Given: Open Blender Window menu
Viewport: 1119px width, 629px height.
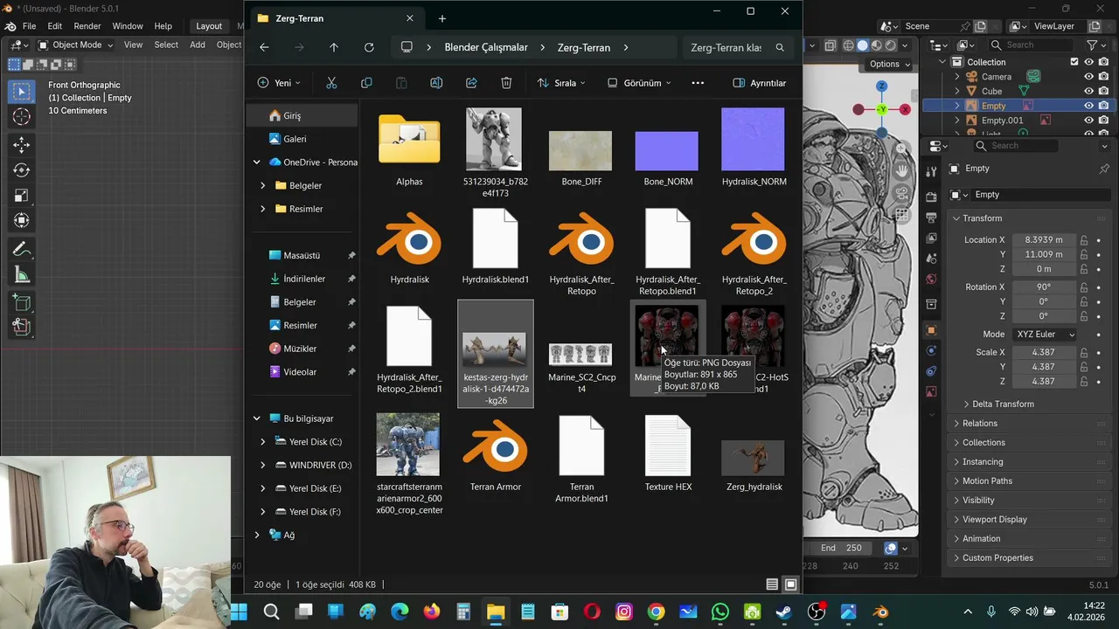Looking at the screenshot, I should click(128, 26).
